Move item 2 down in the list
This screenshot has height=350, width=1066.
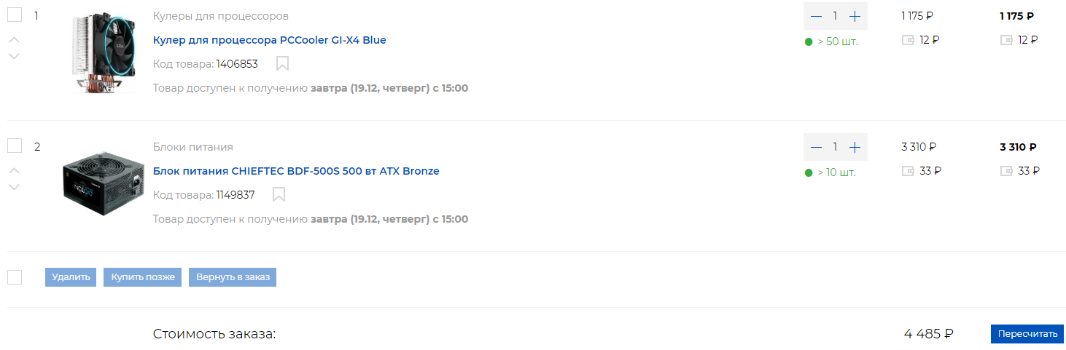point(14,187)
